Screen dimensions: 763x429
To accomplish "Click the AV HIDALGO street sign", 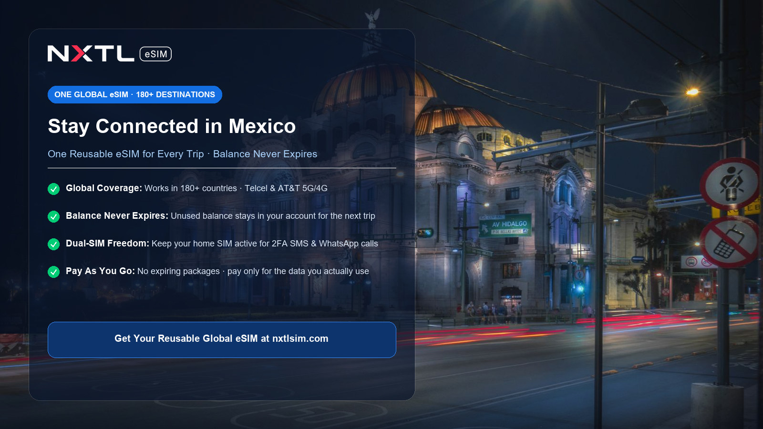I will pos(505,226).
